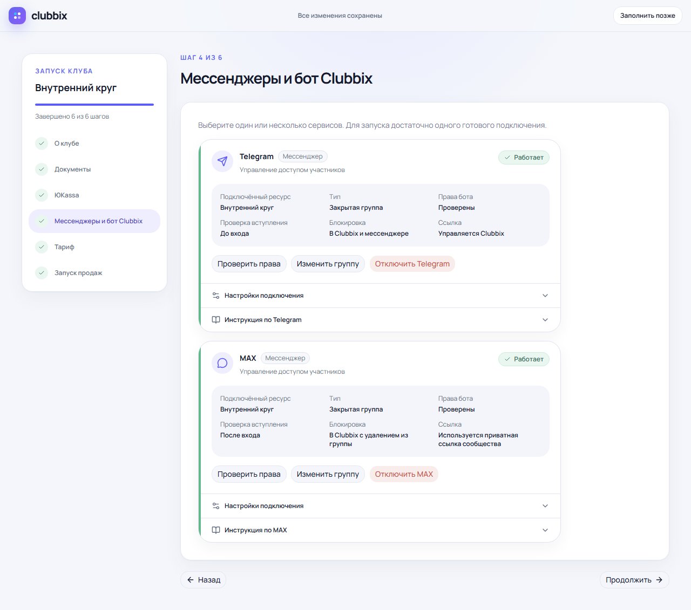Open the Запуск продаж step
This screenshot has height=610, width=691.
coord(94,273)
